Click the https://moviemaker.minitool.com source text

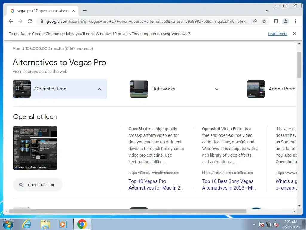(227, 173)
